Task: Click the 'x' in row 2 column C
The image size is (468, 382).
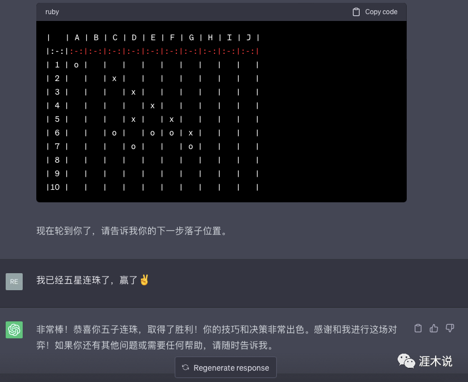Action: click(x=115, y=79)
